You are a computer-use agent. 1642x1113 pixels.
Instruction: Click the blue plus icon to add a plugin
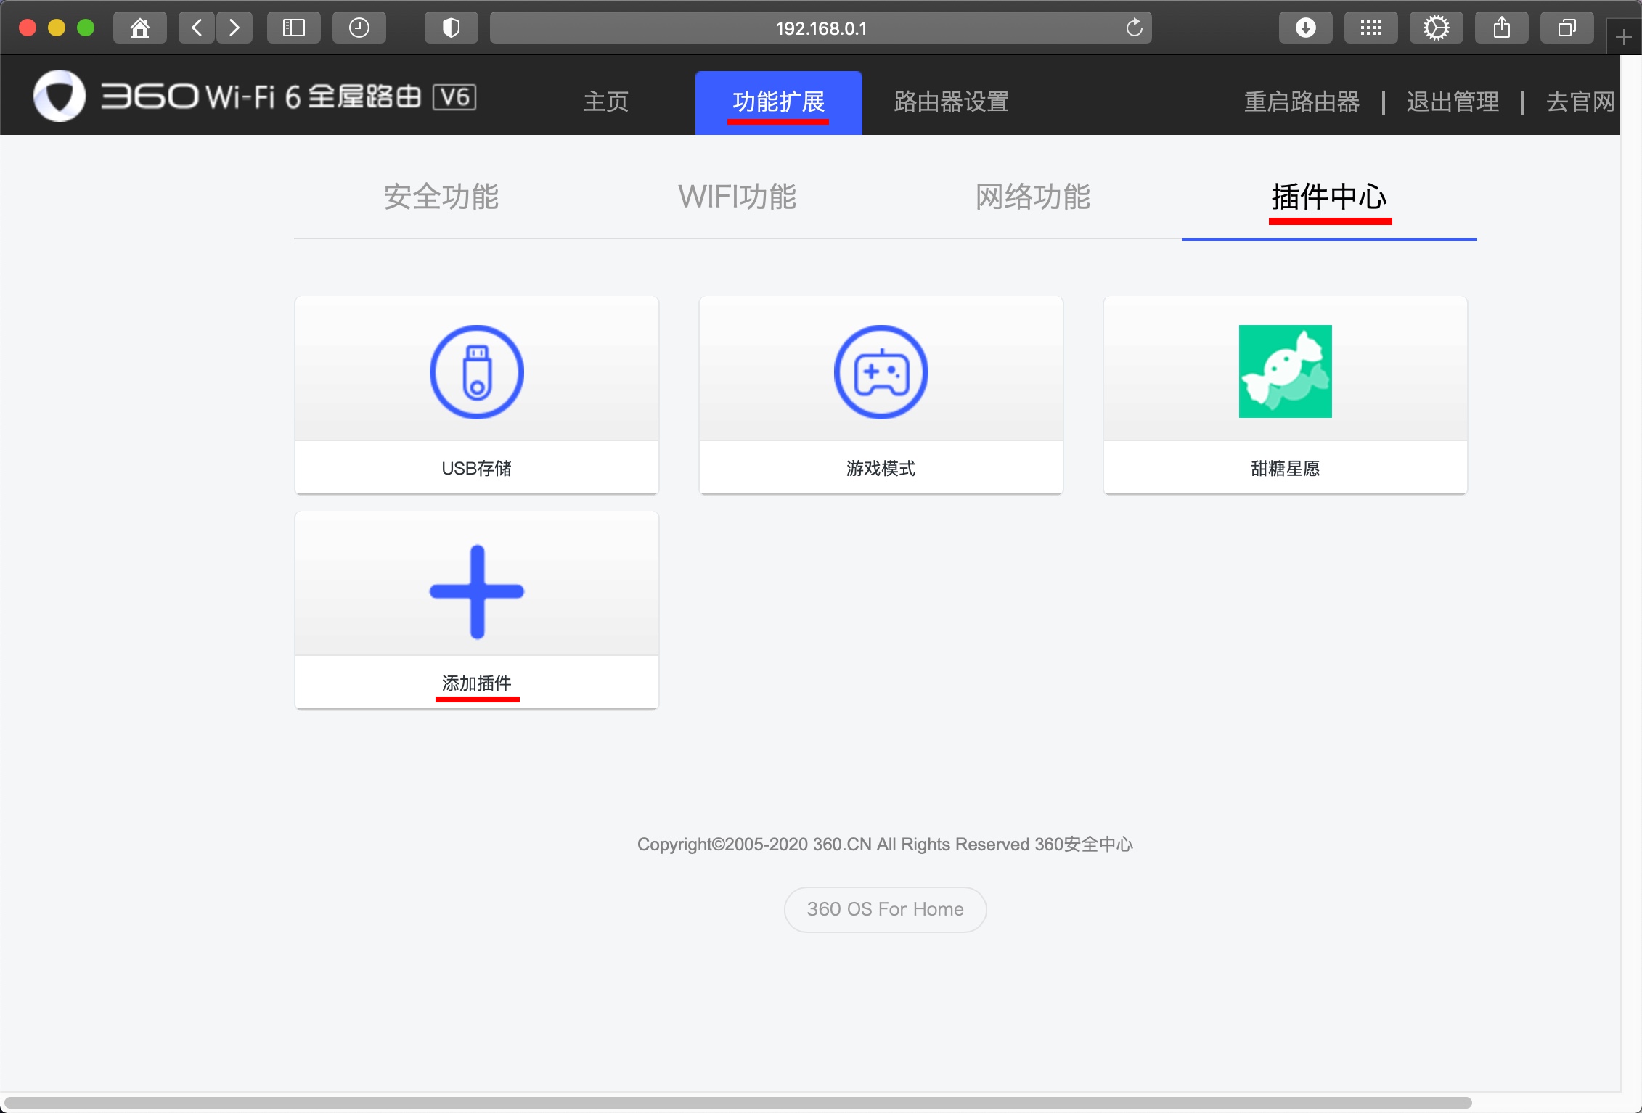pyautogui.click(x=476, y=590)
